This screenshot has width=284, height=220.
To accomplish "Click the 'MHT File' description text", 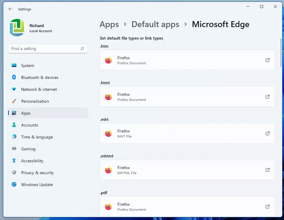I will pyautogui.click(x=125, y=136).
